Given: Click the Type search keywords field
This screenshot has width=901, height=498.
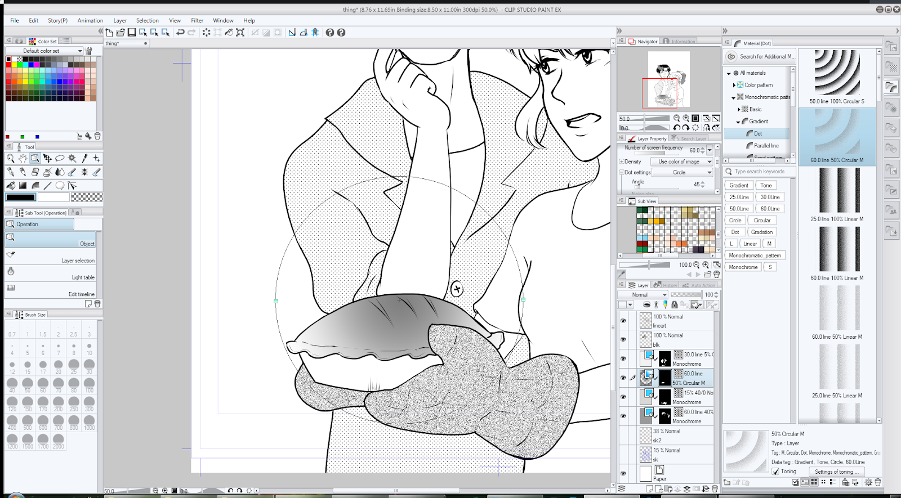Looking at the screenshot, I should click(x=759, y=172).
